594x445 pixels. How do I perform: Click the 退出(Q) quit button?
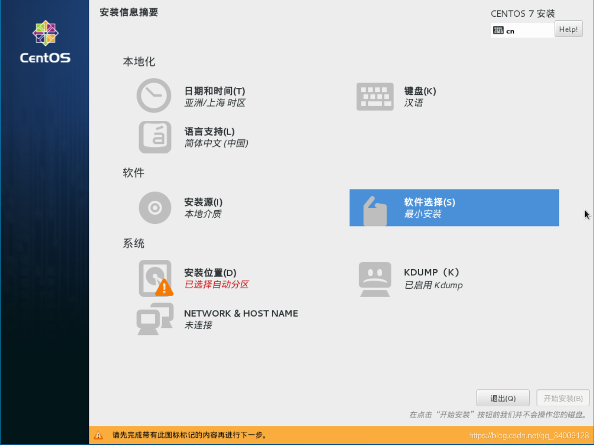pos(503,398)
